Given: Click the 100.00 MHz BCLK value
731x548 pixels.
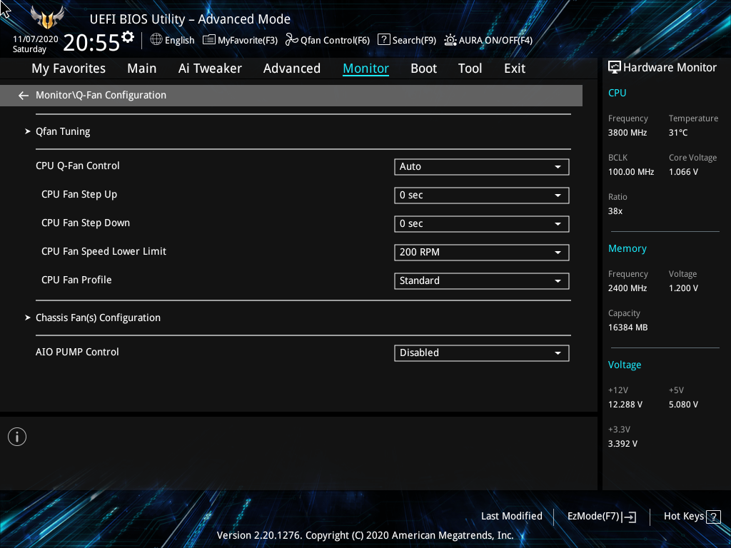Looking at the screenshot, I should click(631, 172).
